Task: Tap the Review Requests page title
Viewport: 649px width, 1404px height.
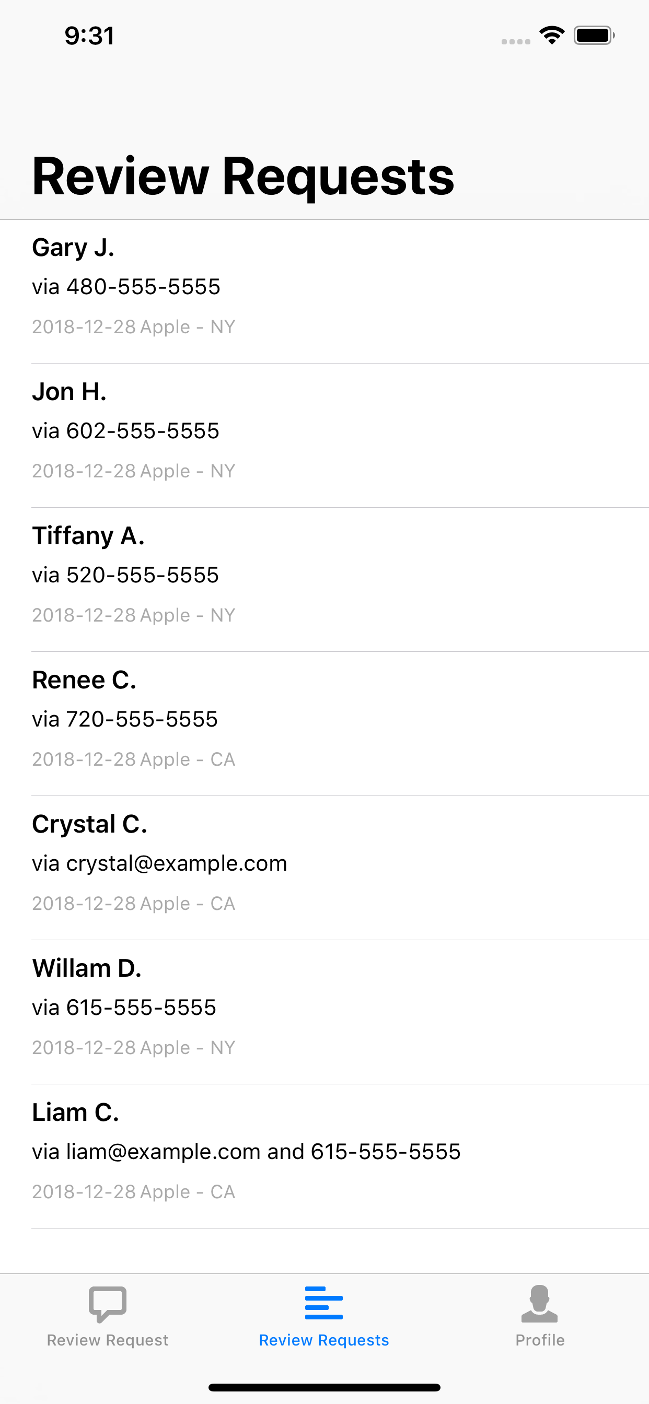Action: click(x=243, y=177)
